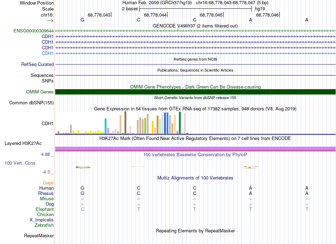Click the G base in the Rhesus alignment row
Image resolution: width=336 pixels, height=244 pixels.
(x=82, y=193)
